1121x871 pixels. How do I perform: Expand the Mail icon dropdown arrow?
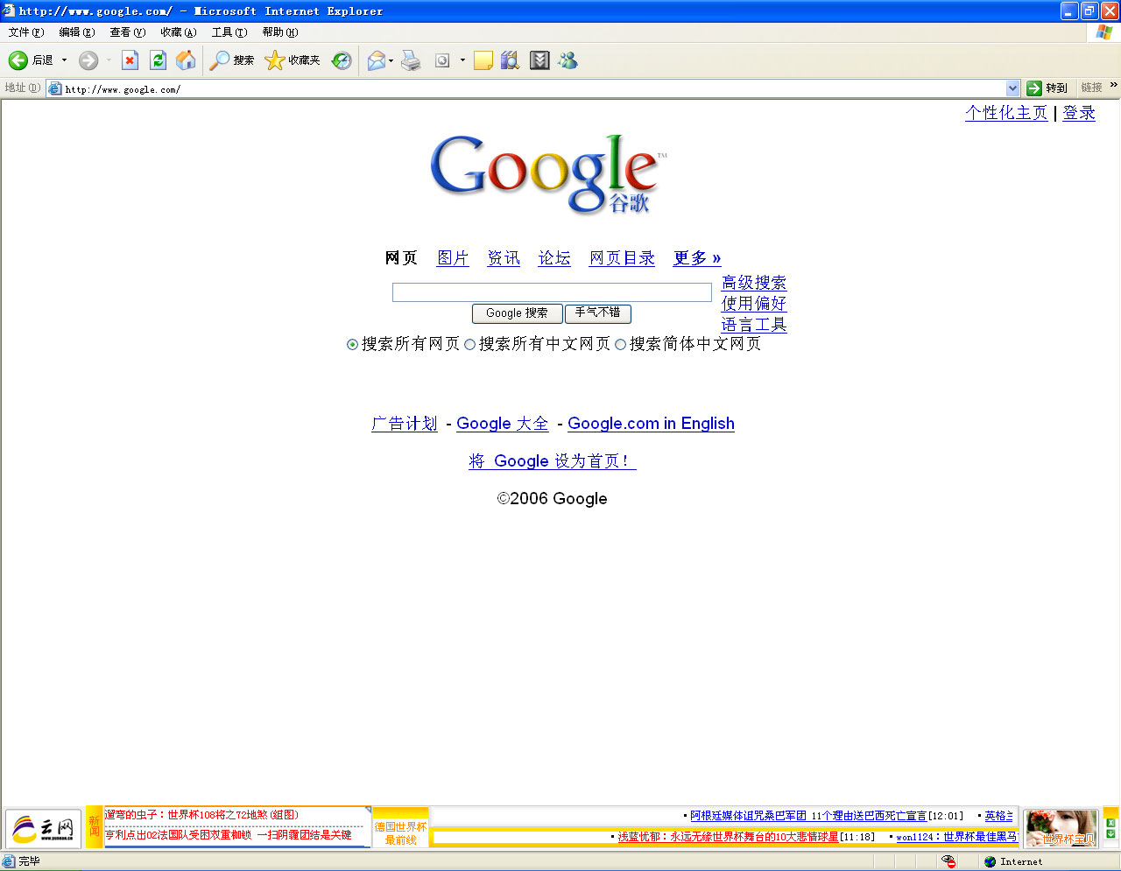(391, 60)
